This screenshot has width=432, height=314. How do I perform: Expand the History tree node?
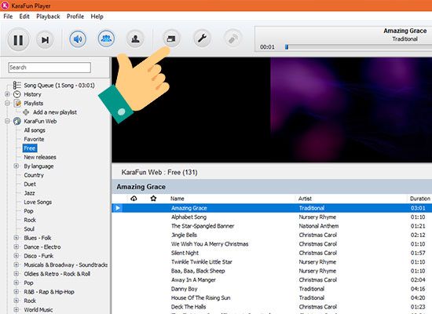tap(7, 94)
